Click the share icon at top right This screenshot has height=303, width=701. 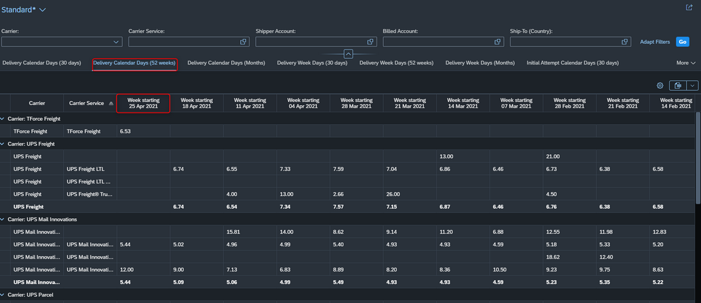689,8
